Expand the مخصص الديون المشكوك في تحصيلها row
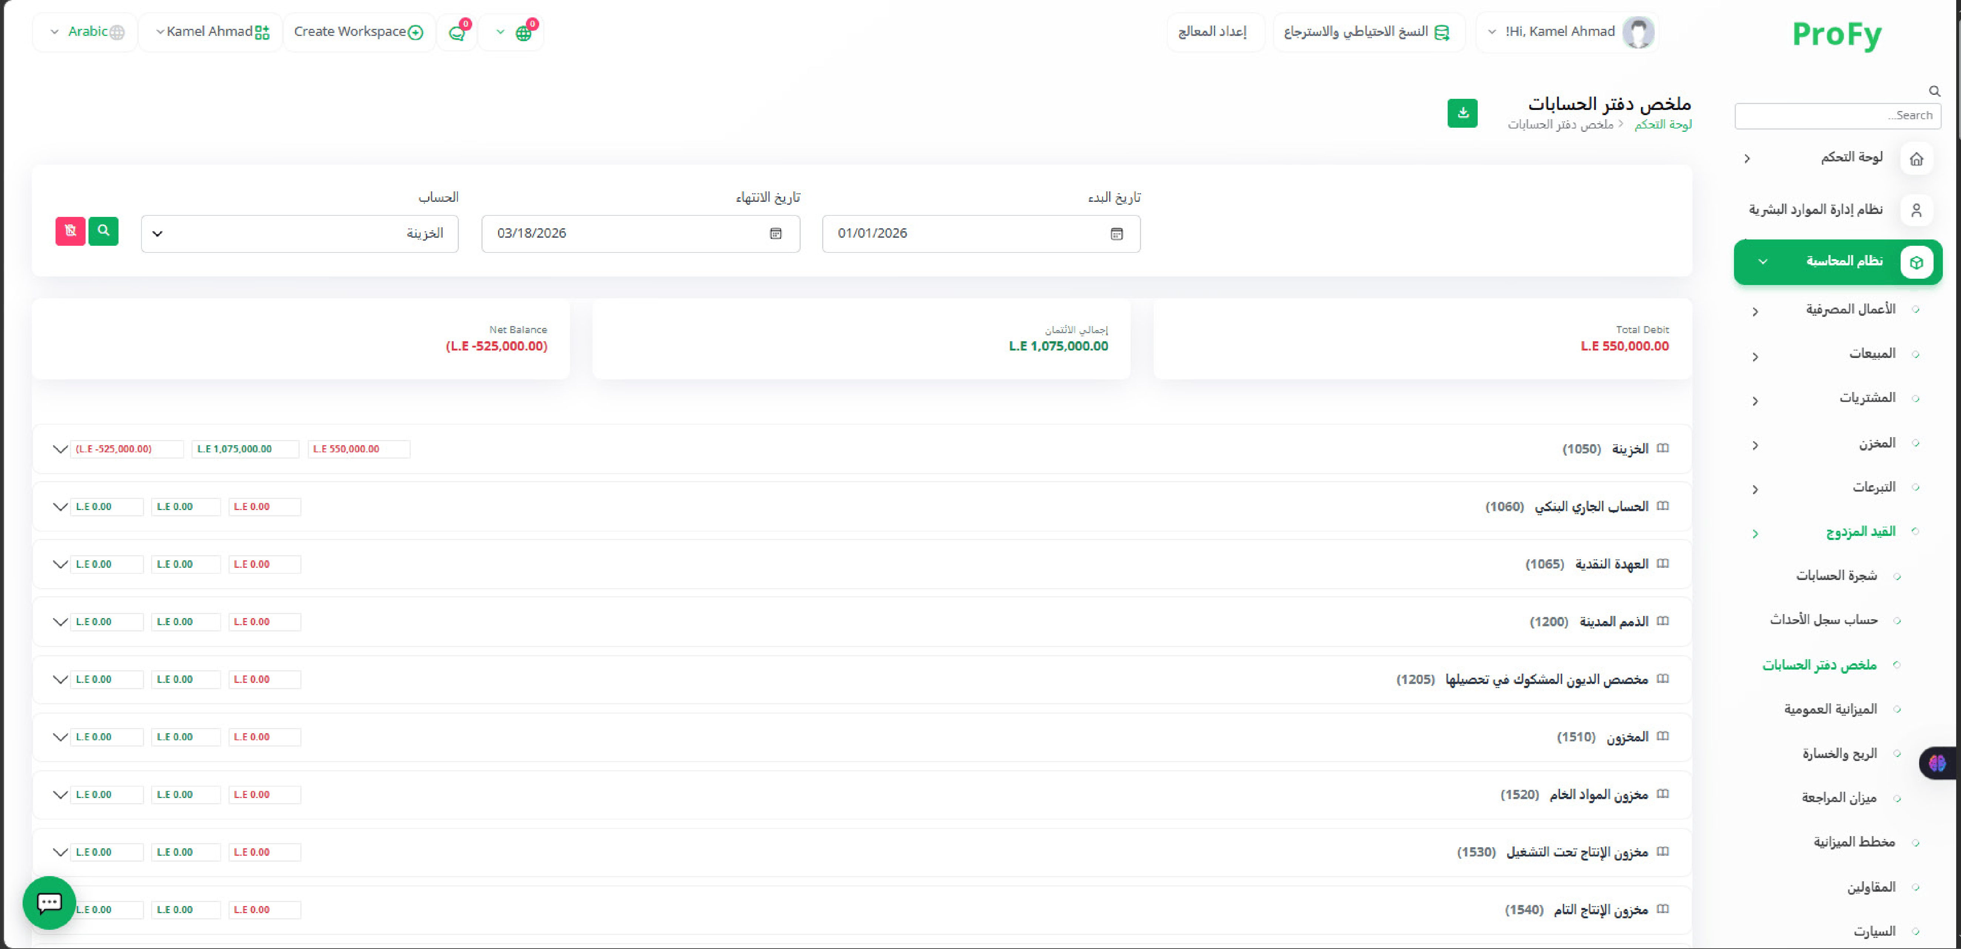The width and height of the screenshot is (1961, 949). 60,680
